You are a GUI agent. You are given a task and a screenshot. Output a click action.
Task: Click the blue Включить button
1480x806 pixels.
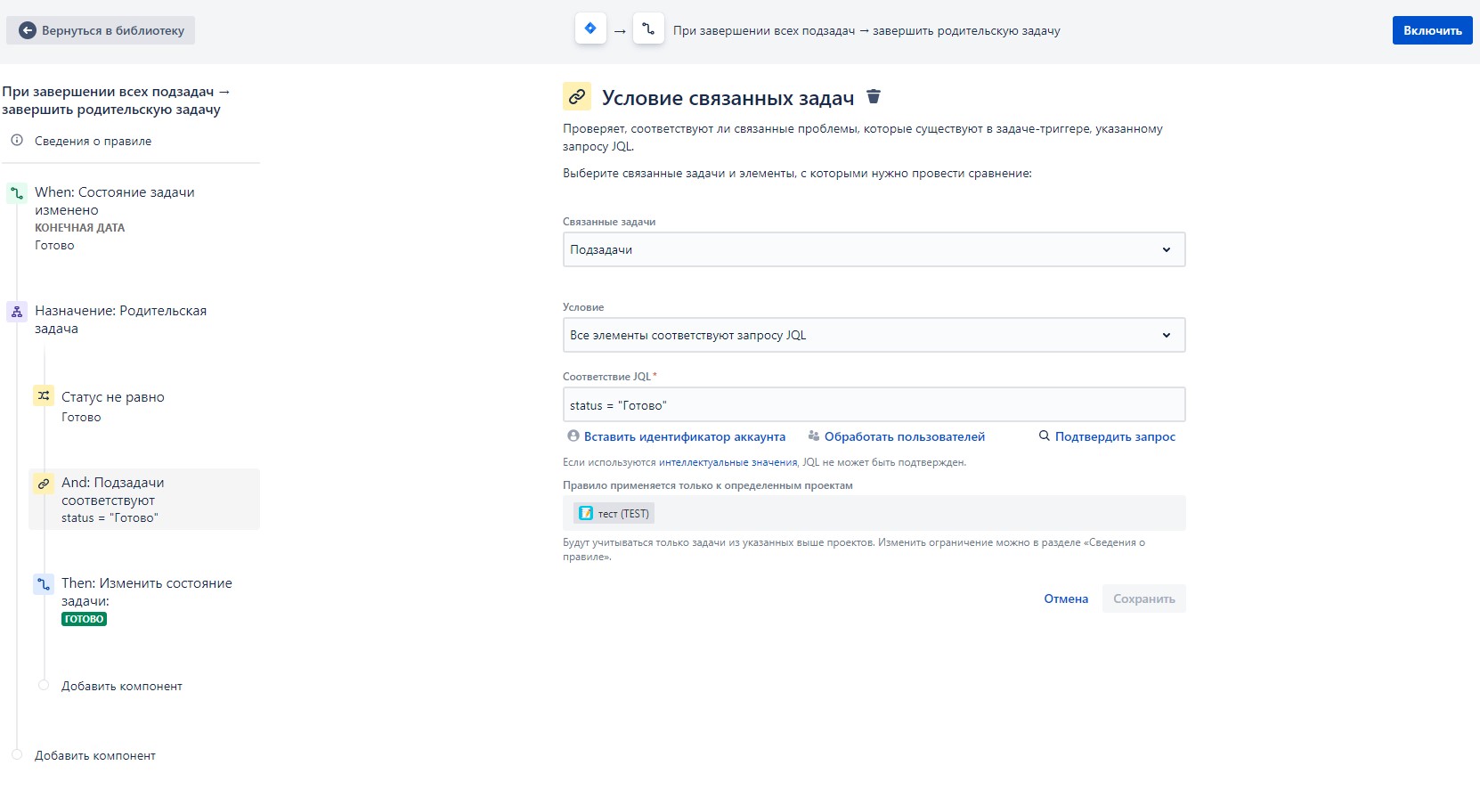tap(1432, 30)
